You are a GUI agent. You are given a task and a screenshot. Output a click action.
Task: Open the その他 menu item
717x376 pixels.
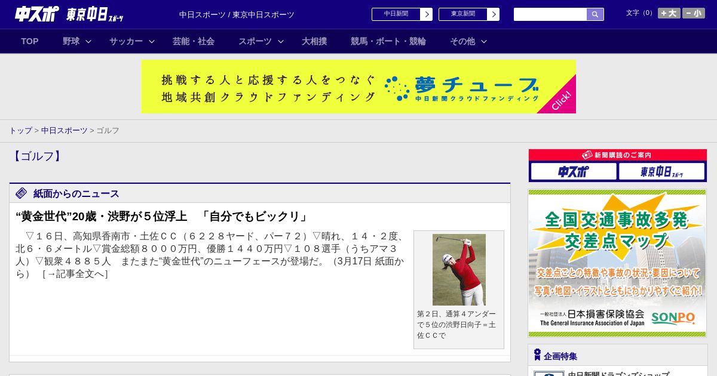(462, 41)
